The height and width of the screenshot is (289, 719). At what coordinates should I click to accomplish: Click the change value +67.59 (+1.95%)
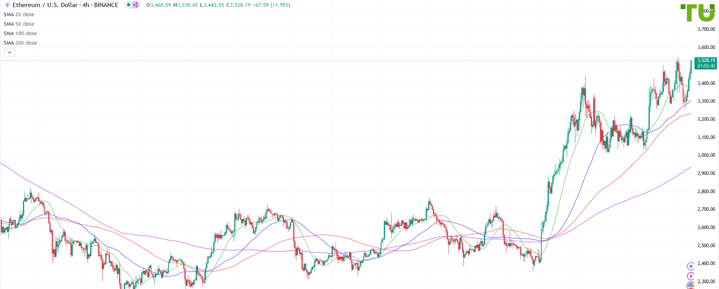(272, 5)
